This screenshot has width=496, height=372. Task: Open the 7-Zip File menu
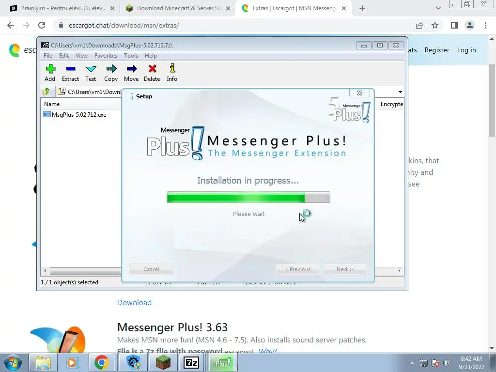48,56
